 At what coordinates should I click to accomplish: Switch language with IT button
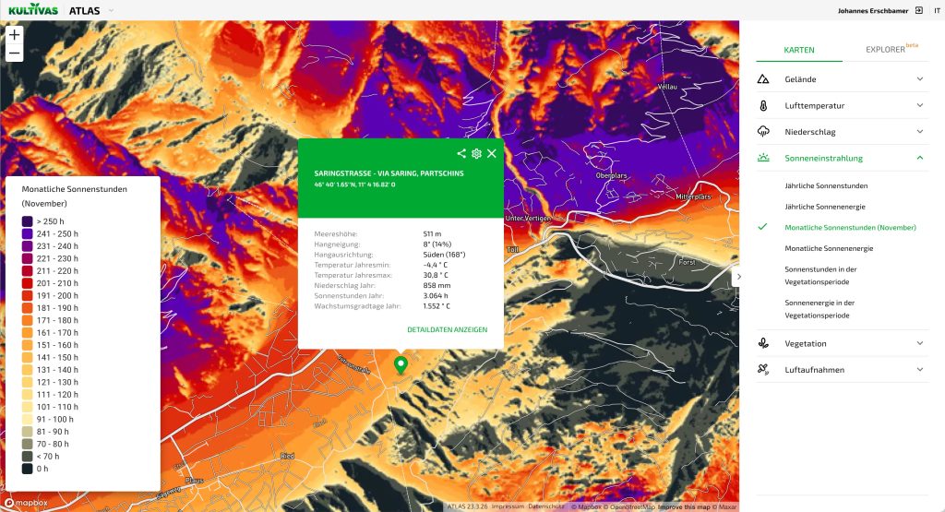pos(935,10)
